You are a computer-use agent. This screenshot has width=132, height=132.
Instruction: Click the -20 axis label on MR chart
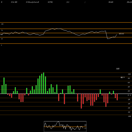(129, 100)
